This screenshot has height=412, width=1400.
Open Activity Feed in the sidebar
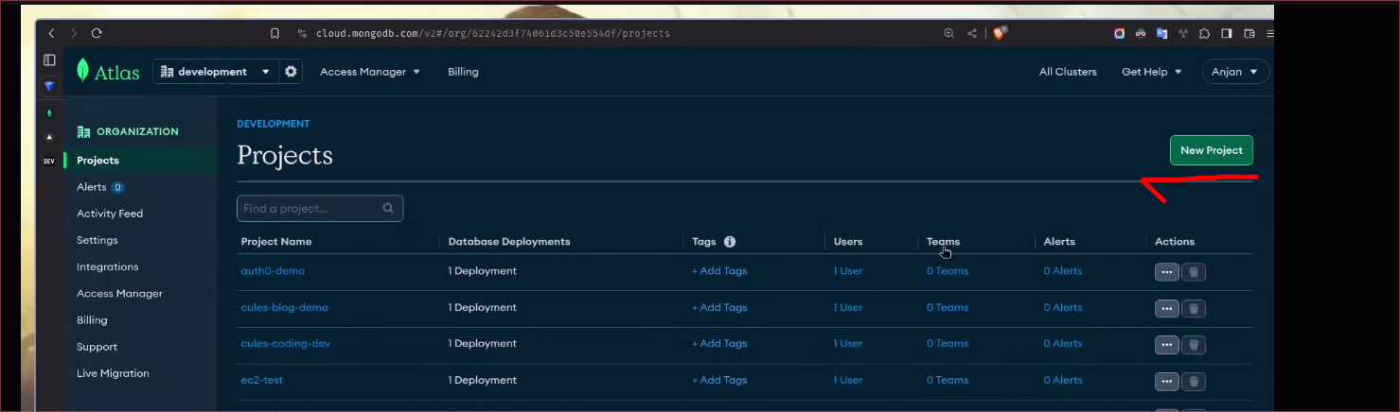pyautogui.click(x=110, y=214)
